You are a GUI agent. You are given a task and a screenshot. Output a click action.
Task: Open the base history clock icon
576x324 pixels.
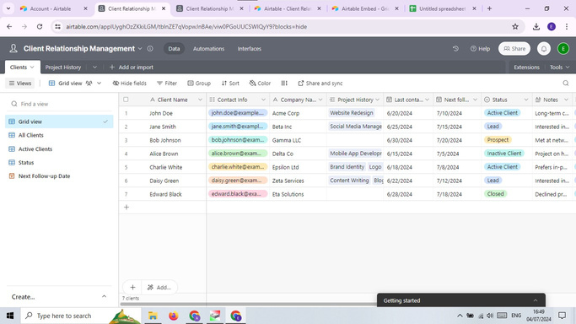(x=455, y=48)
